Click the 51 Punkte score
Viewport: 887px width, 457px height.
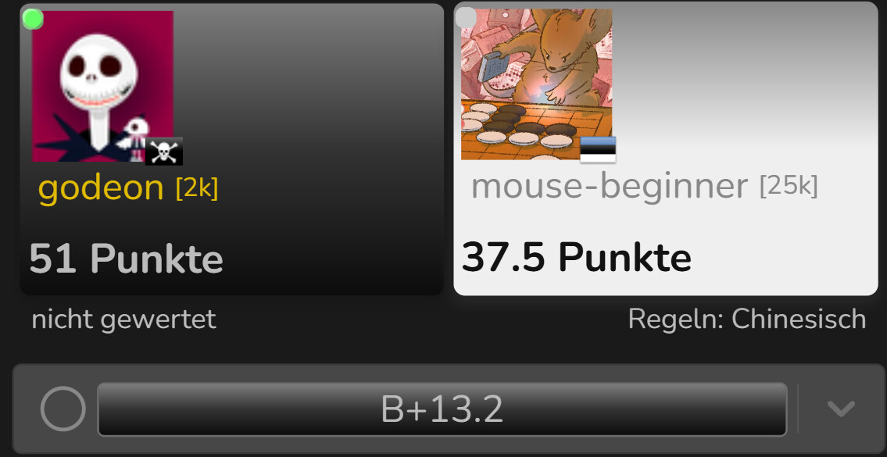pyautogui.click(x=126, y=259)
